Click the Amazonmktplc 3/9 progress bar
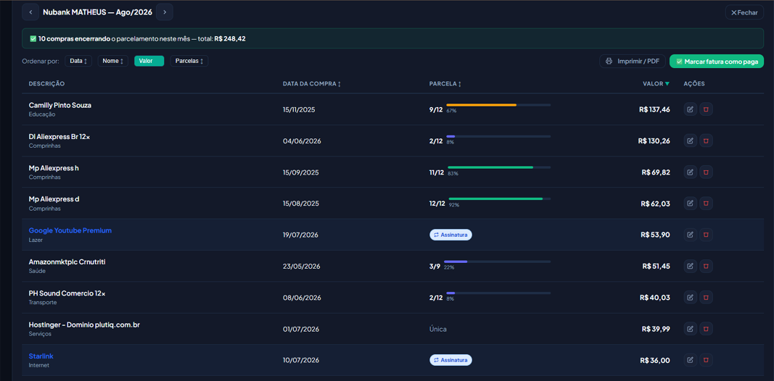Screen dimensions: 774x381 point(497,261)
